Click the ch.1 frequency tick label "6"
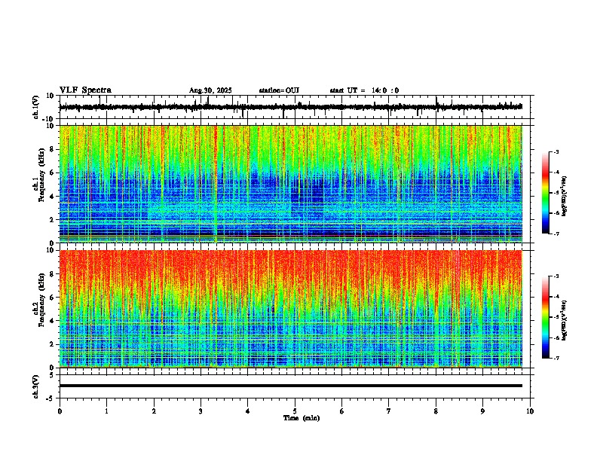This screenshot has height=461, width=597. 52,172
